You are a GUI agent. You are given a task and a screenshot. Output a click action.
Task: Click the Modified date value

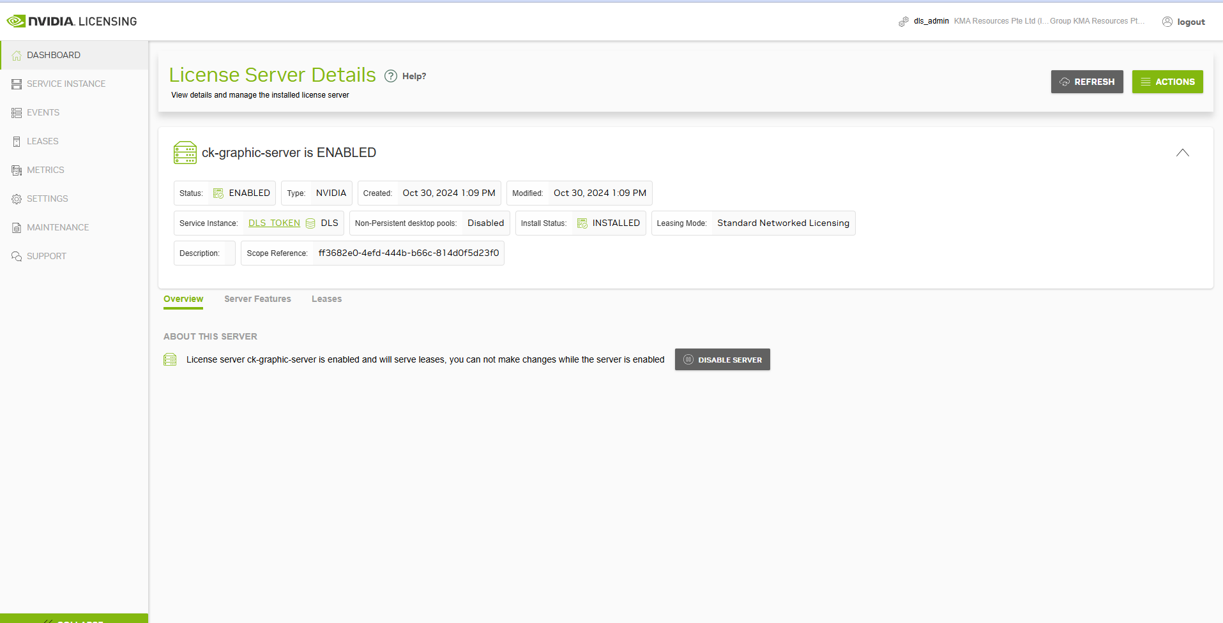(x=600, y=193)
